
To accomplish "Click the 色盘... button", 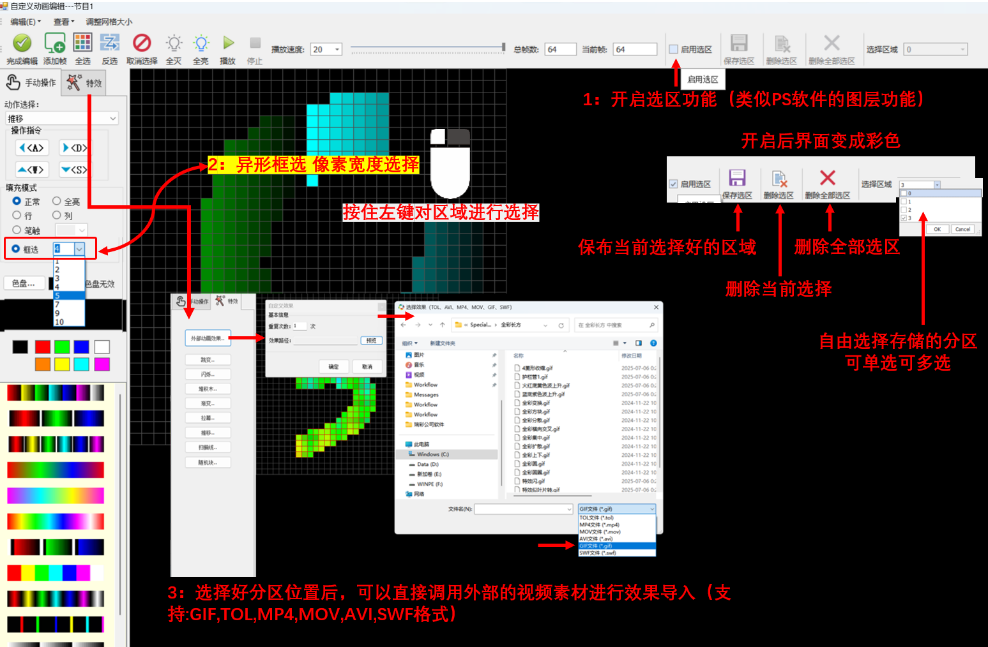I will point(24,283).
